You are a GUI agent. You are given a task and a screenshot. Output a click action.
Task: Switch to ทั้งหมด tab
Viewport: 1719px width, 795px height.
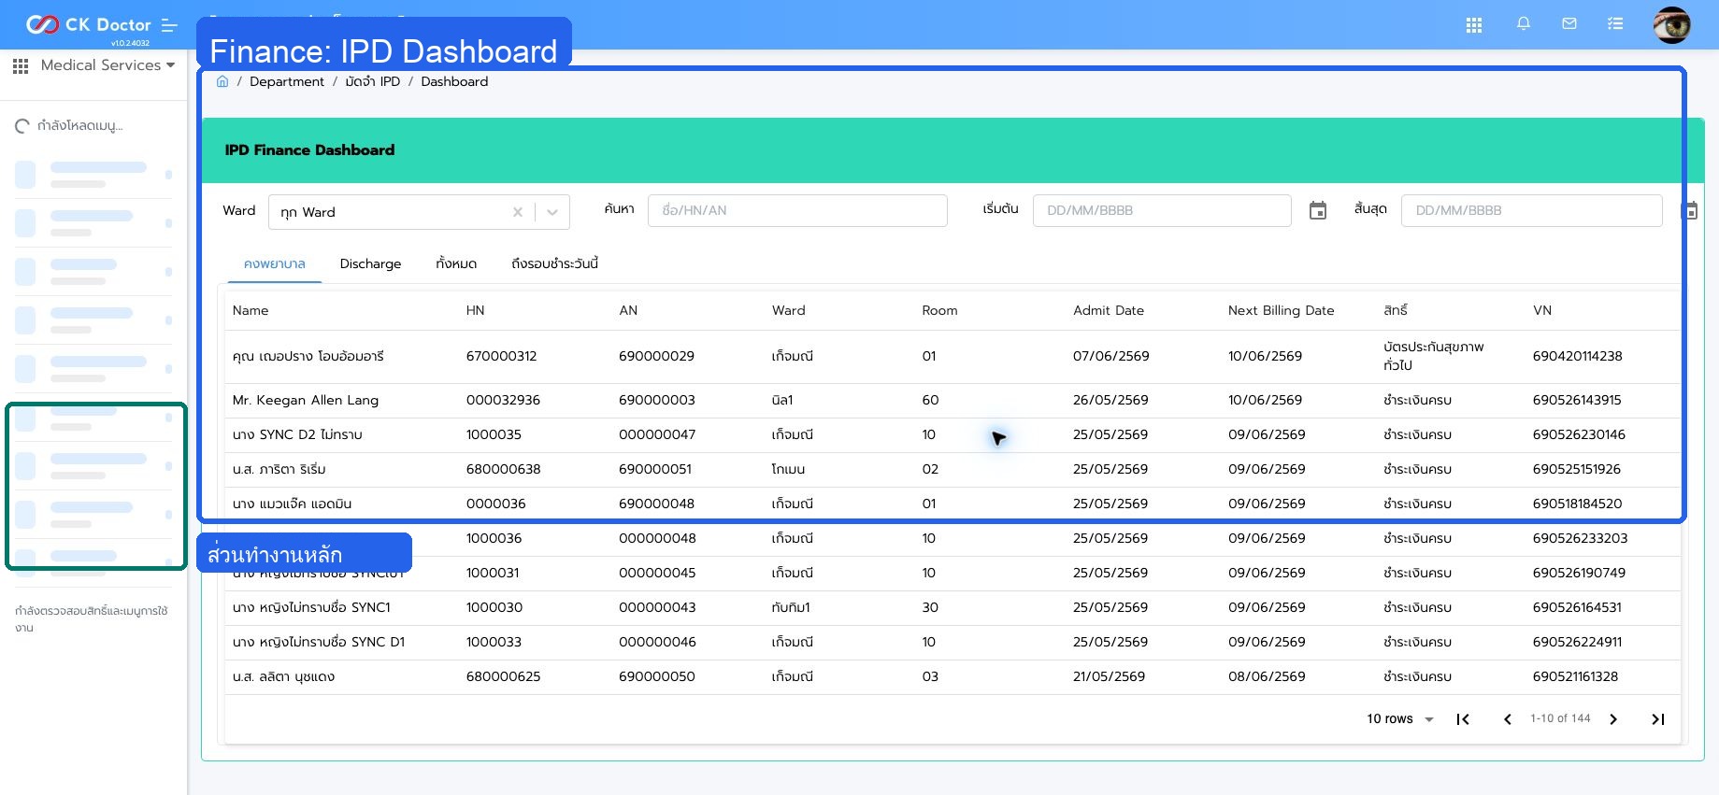(x=456, y=263)
